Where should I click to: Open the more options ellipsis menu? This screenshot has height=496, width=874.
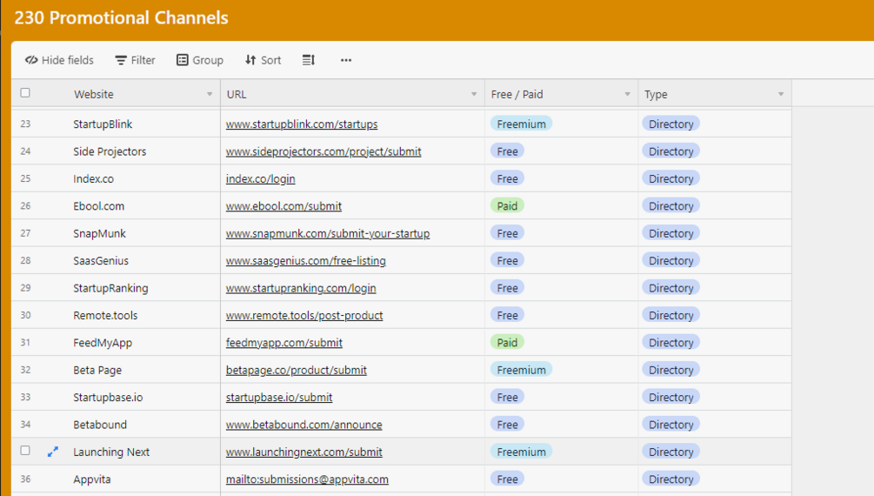pos(346,60)
